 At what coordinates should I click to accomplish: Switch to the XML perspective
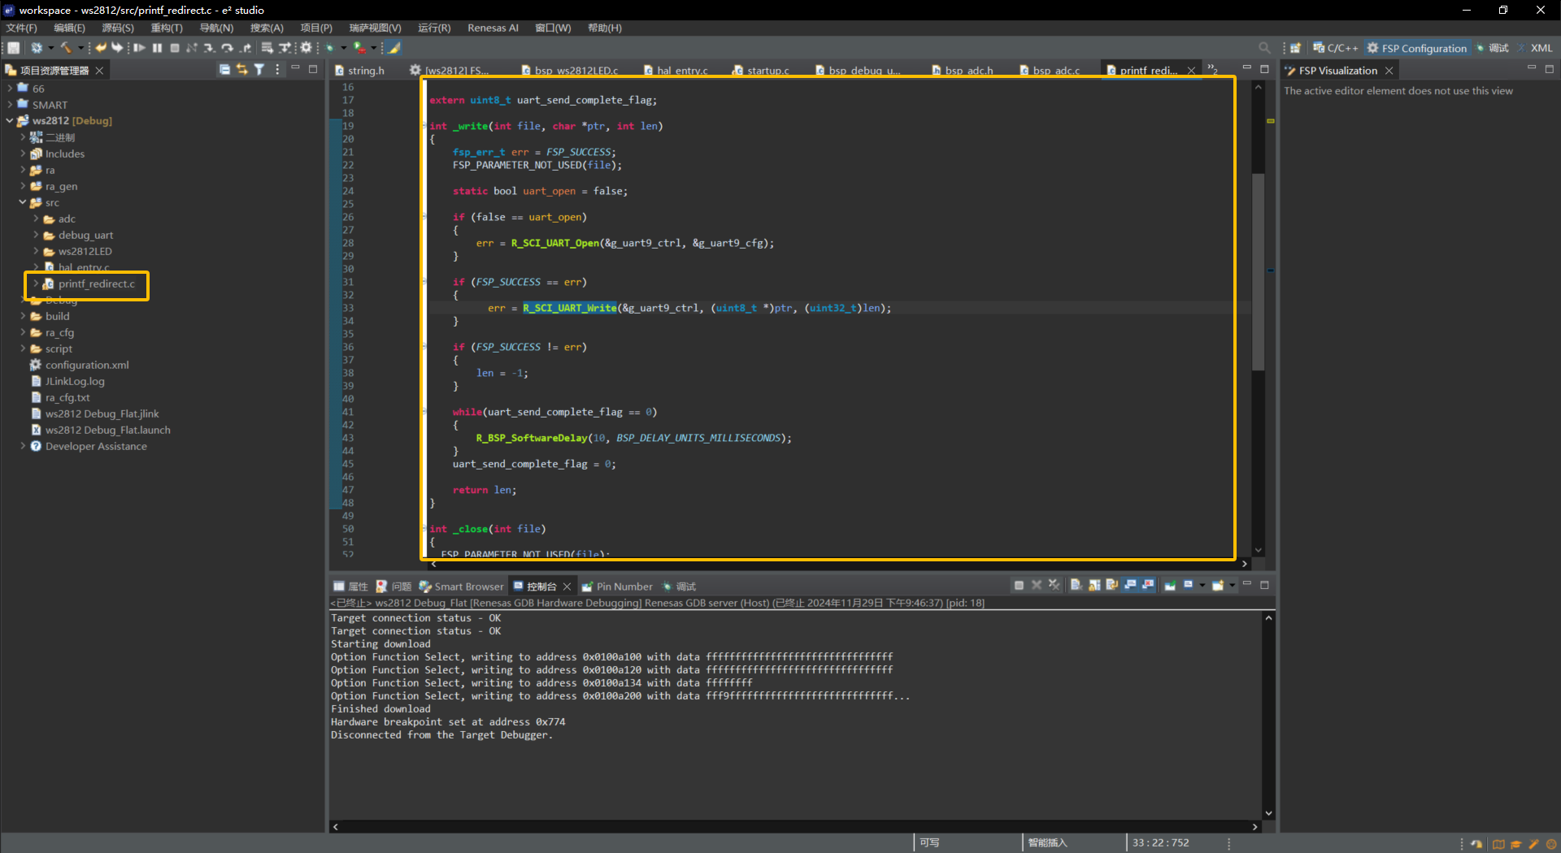pyautogui.click(x=1535, y=48)
